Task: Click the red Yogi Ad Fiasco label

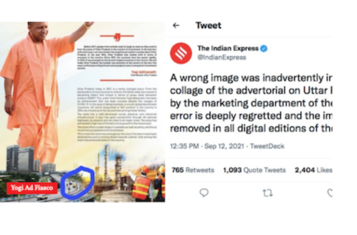Action: click(x=32, y=188)
